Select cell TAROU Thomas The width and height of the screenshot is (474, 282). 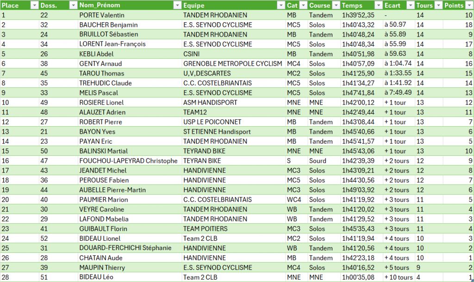point(130,74)
